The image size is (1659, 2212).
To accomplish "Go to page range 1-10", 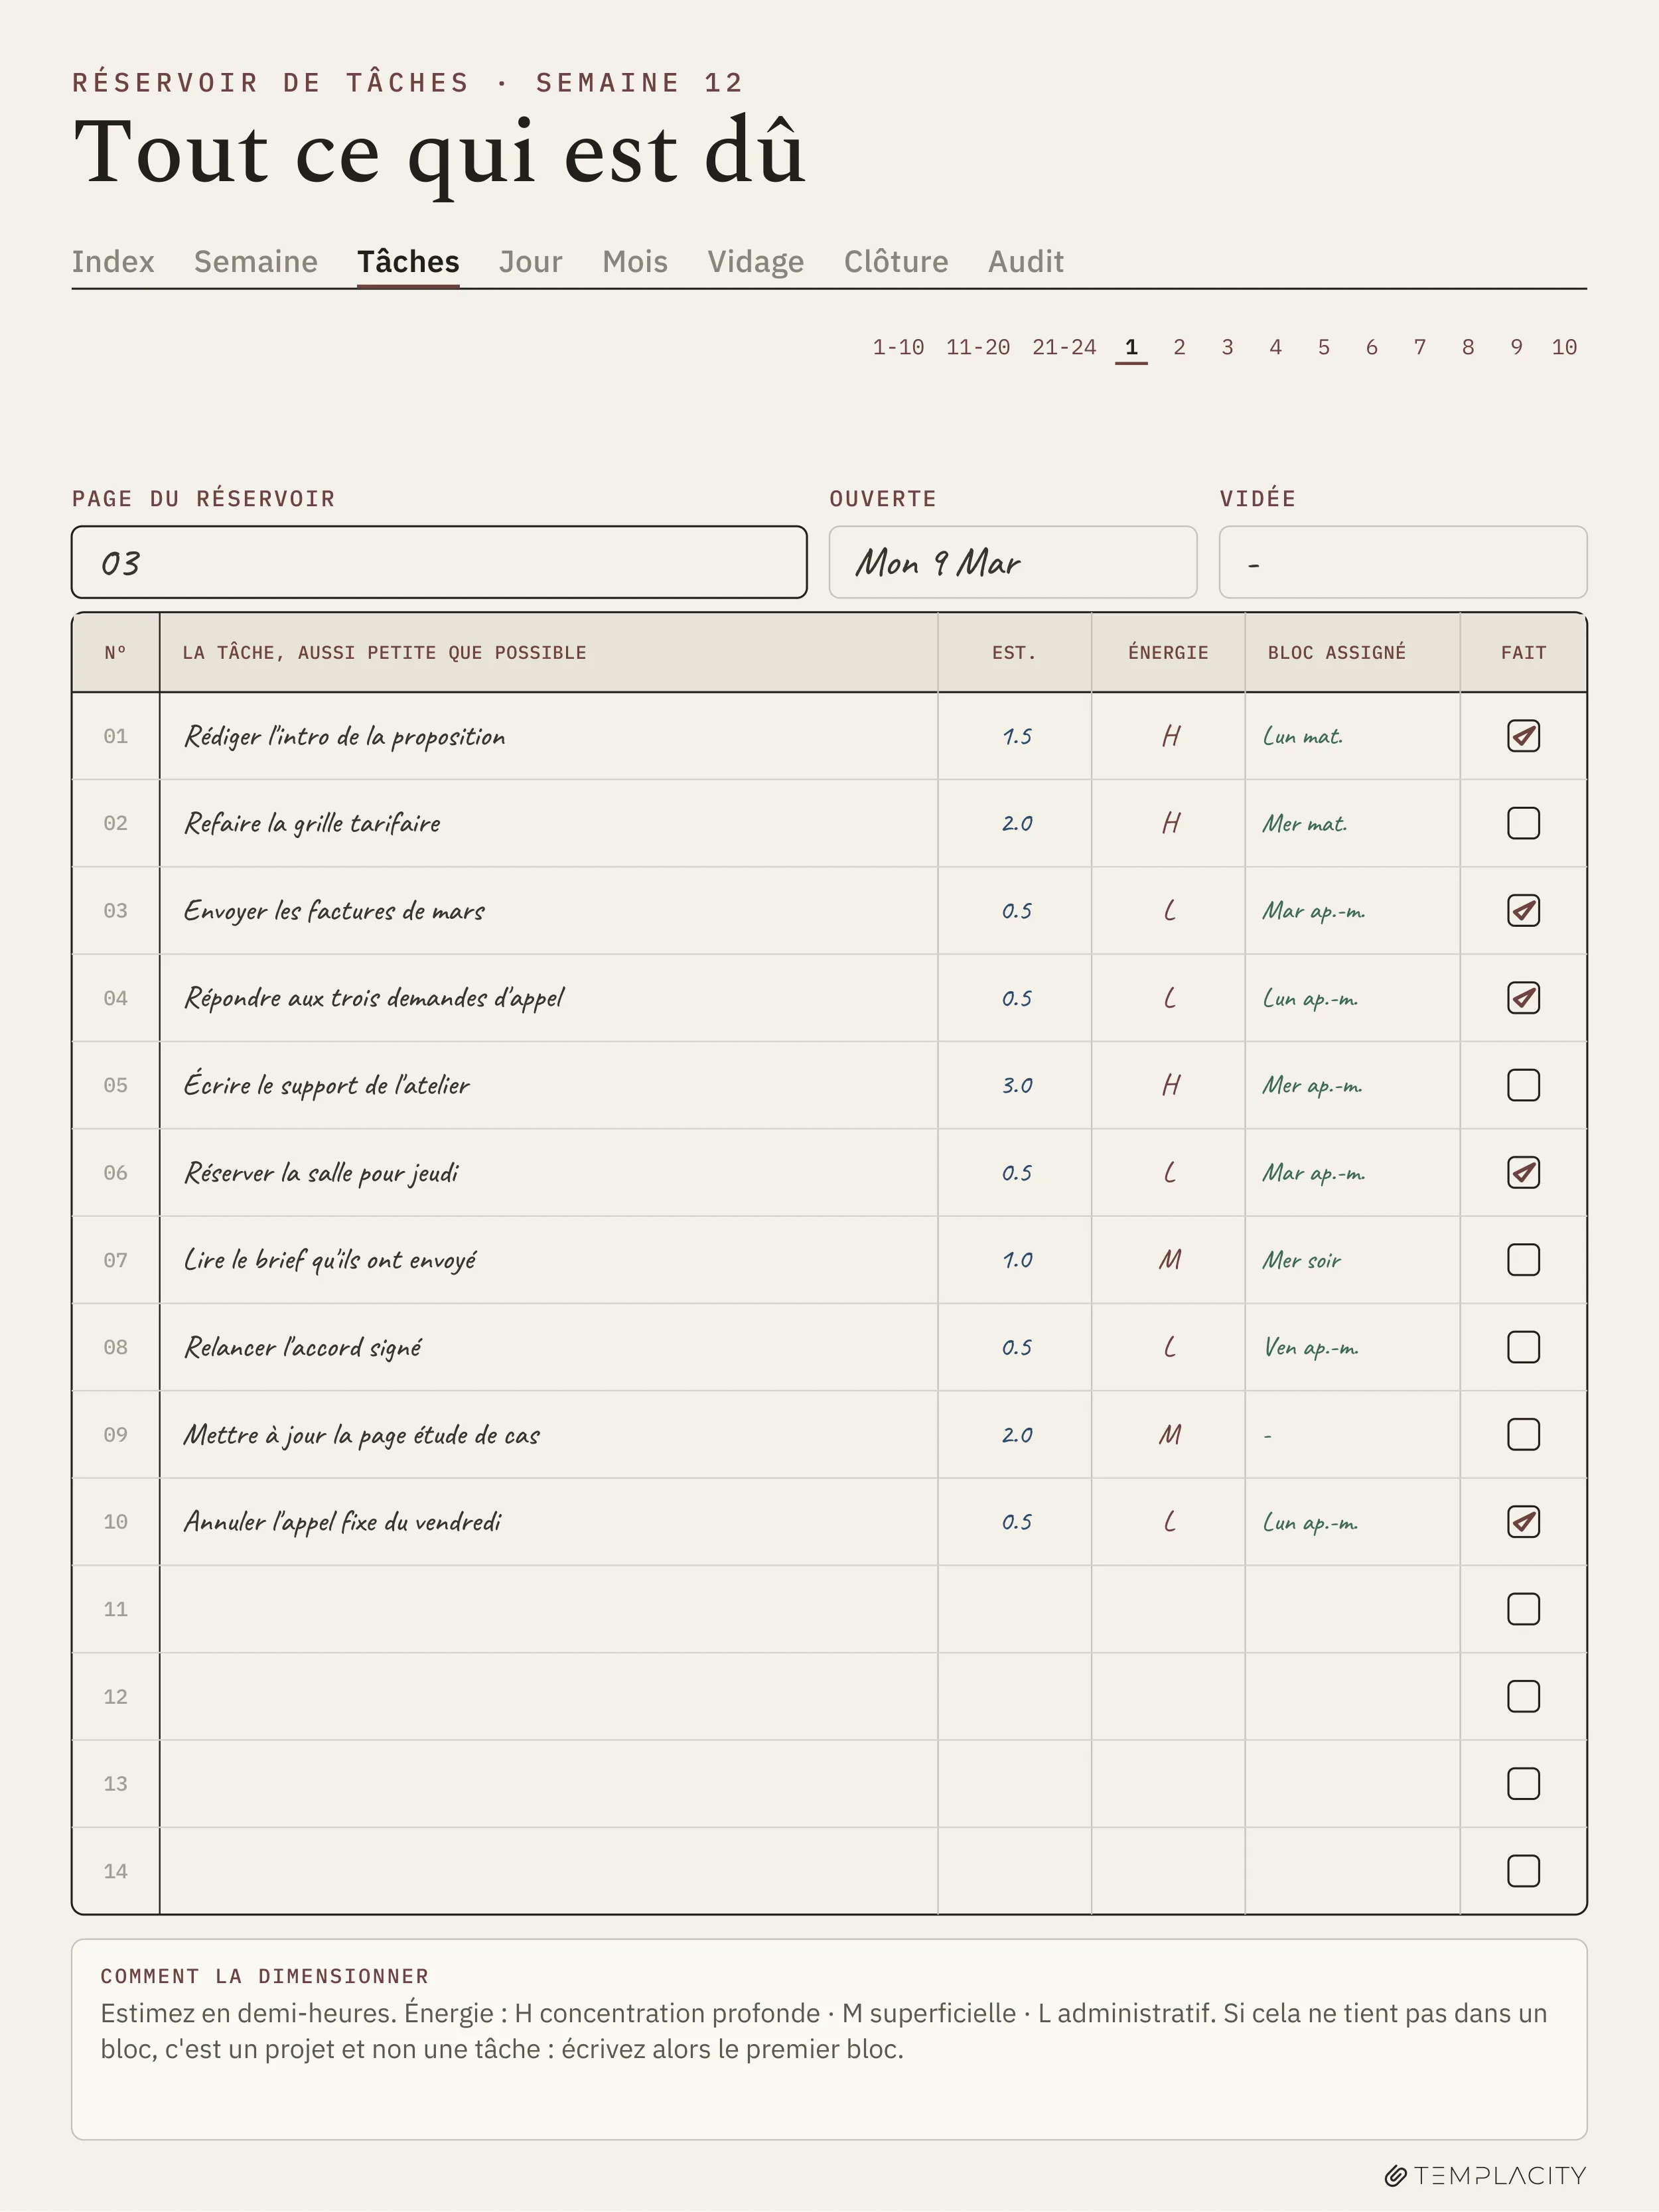I will [898, 347].
